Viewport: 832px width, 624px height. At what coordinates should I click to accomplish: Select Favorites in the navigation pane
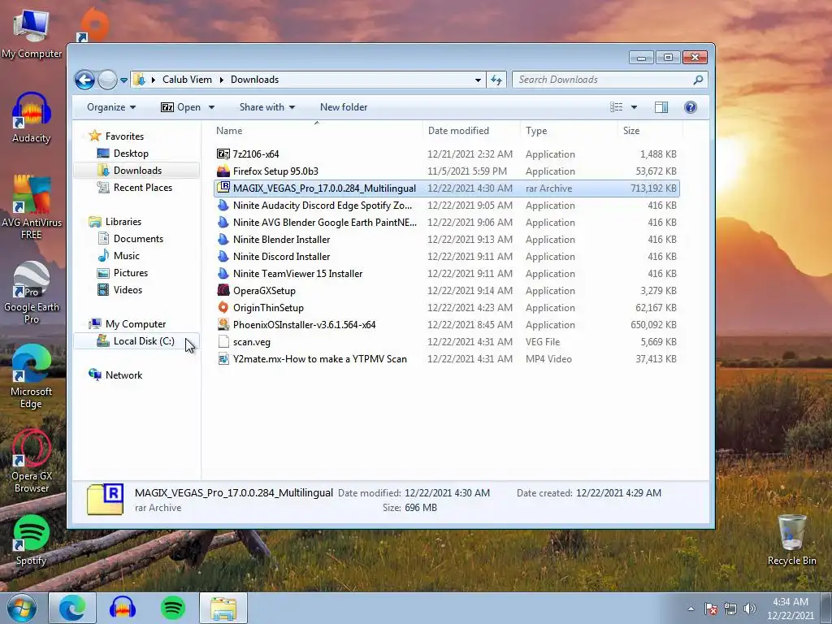pyautogui.click(x=124, y=136)
